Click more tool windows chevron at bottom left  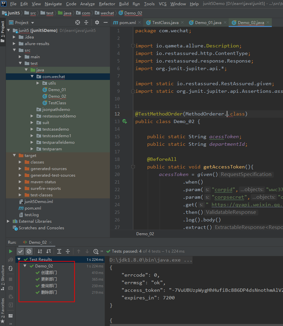click(x=11, y=324)
